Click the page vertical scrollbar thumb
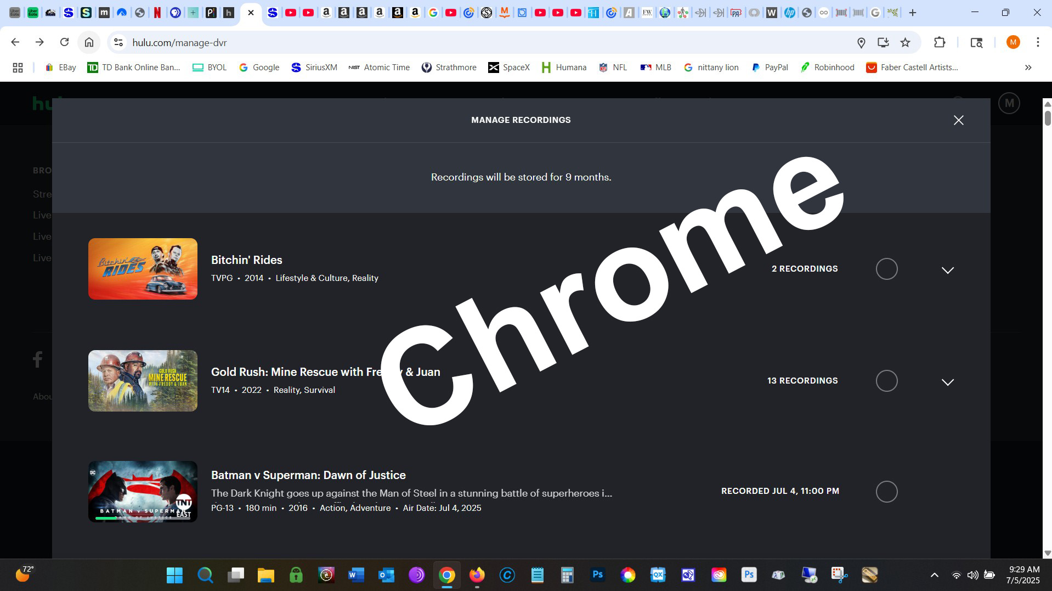 click(1047, 118)
